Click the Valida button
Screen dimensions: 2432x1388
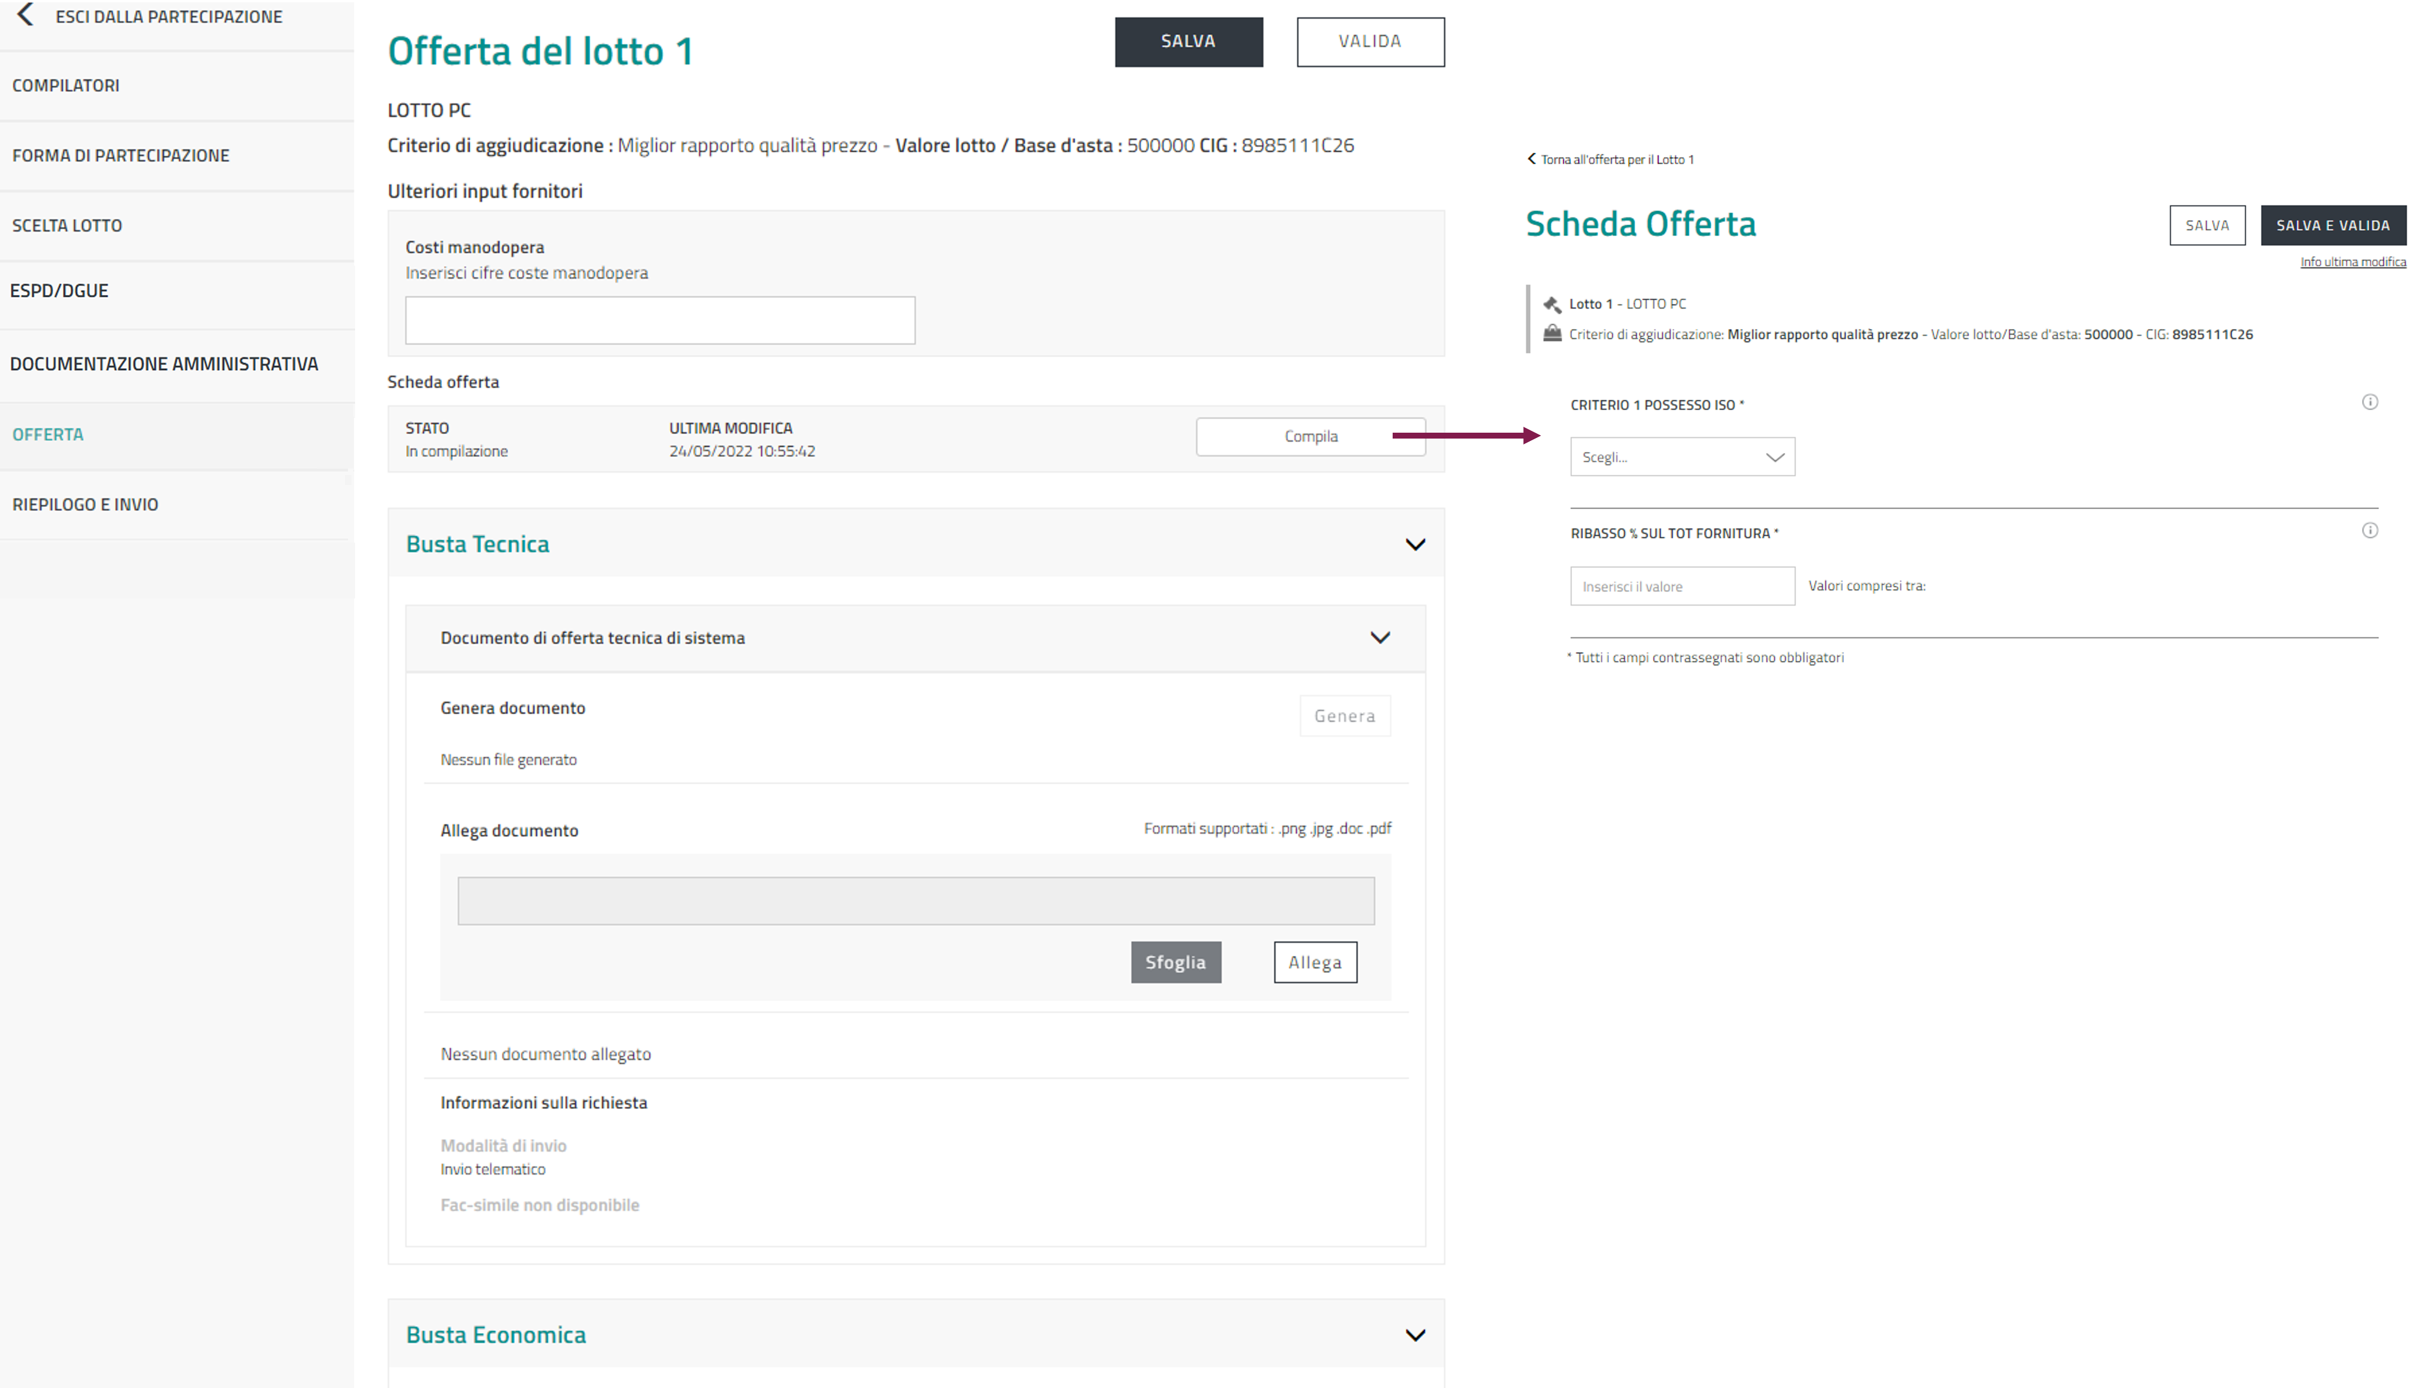point(1369,42)
